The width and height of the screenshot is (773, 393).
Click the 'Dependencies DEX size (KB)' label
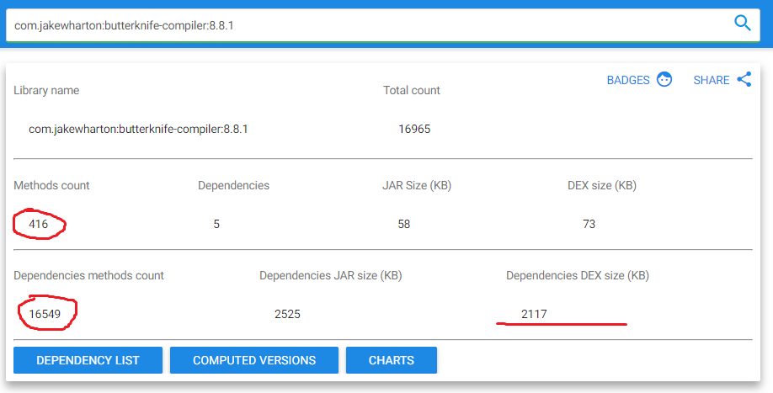(578, 276)
